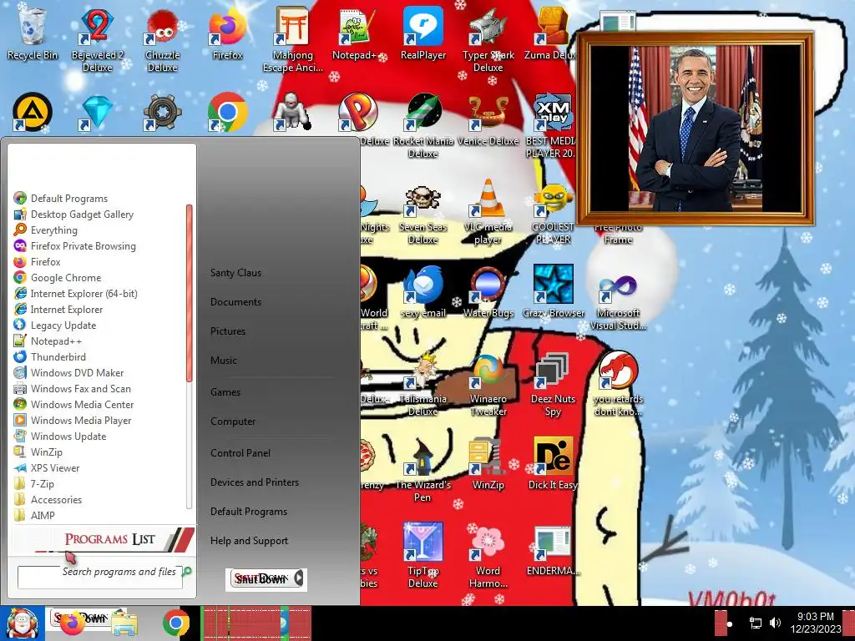855x641 pixels.
Task: Click the Shut Down options arrow
Action: click(299, 578)
